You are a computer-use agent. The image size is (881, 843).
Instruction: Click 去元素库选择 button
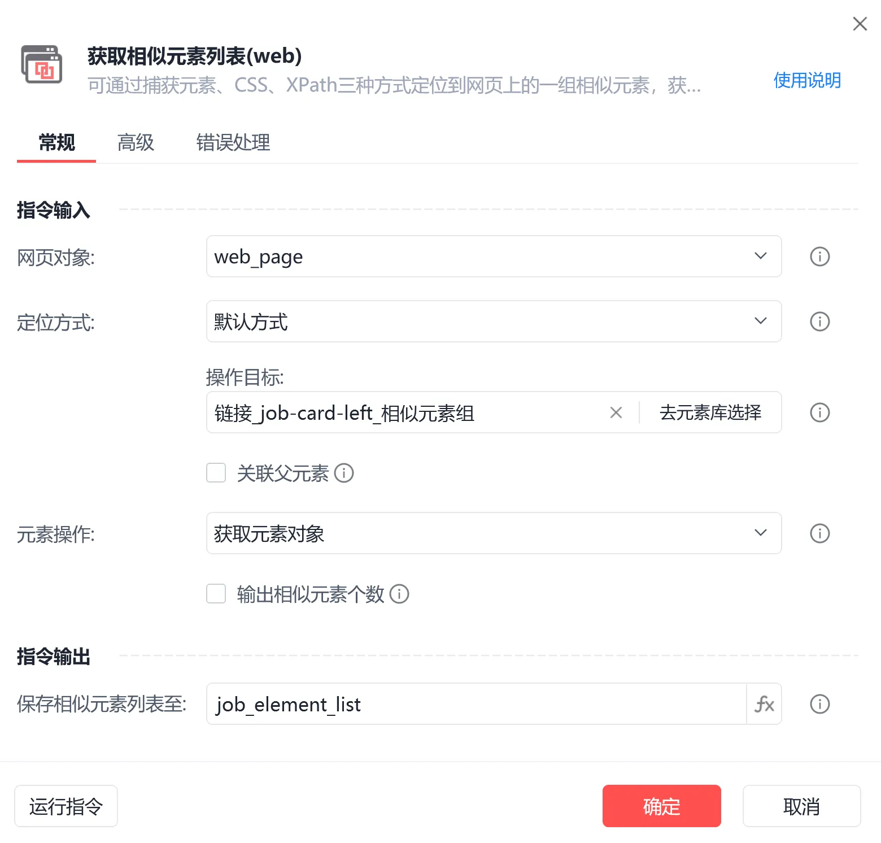pos(710,412)
